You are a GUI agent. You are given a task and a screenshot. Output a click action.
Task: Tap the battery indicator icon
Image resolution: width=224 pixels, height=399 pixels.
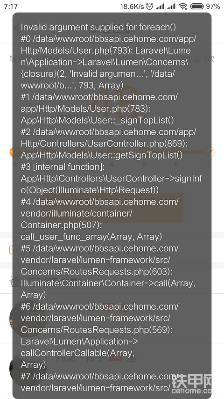coord(197,7)
